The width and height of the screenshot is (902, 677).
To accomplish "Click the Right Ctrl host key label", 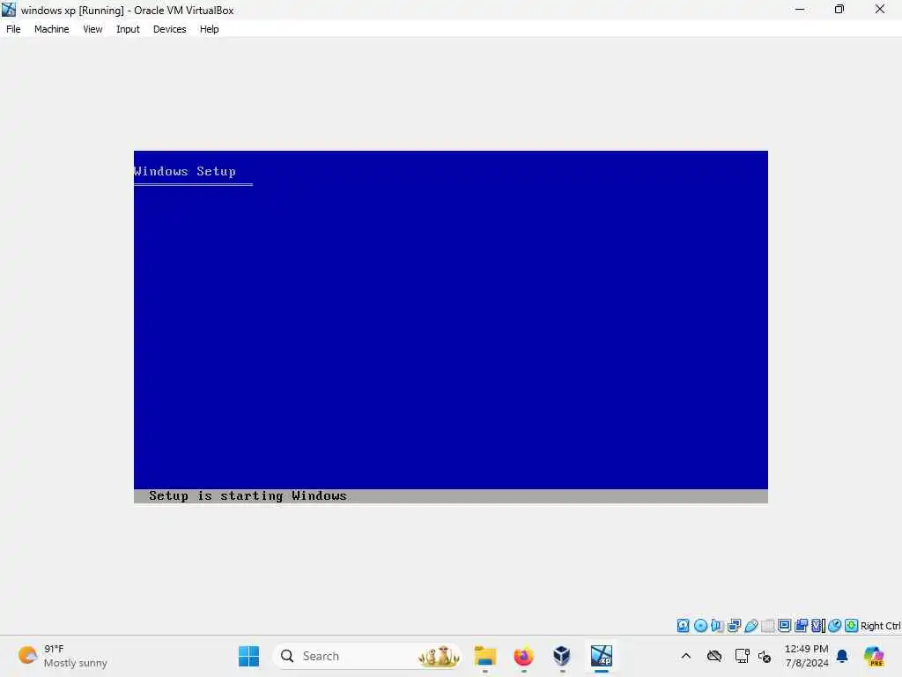I will click(880, 626).
